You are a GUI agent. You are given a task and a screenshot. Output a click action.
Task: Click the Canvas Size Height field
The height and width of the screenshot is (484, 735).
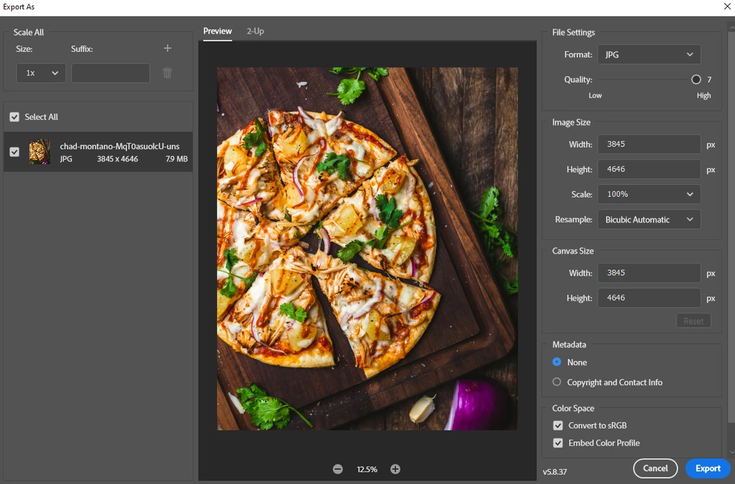click(x=650, y=298)
